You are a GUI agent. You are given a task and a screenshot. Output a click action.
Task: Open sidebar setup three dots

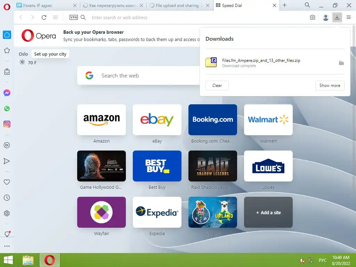7,246
